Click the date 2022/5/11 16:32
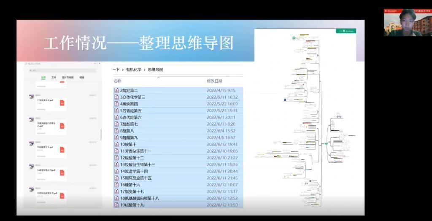 coord(222,97)
